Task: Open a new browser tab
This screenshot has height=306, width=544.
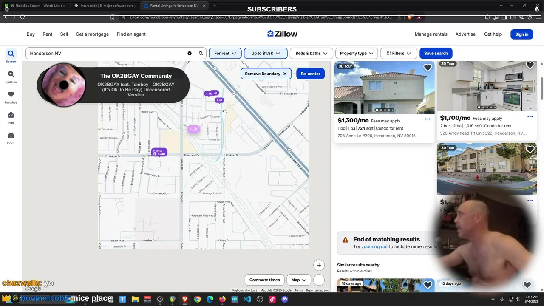Action: click(x=215, y=6)
